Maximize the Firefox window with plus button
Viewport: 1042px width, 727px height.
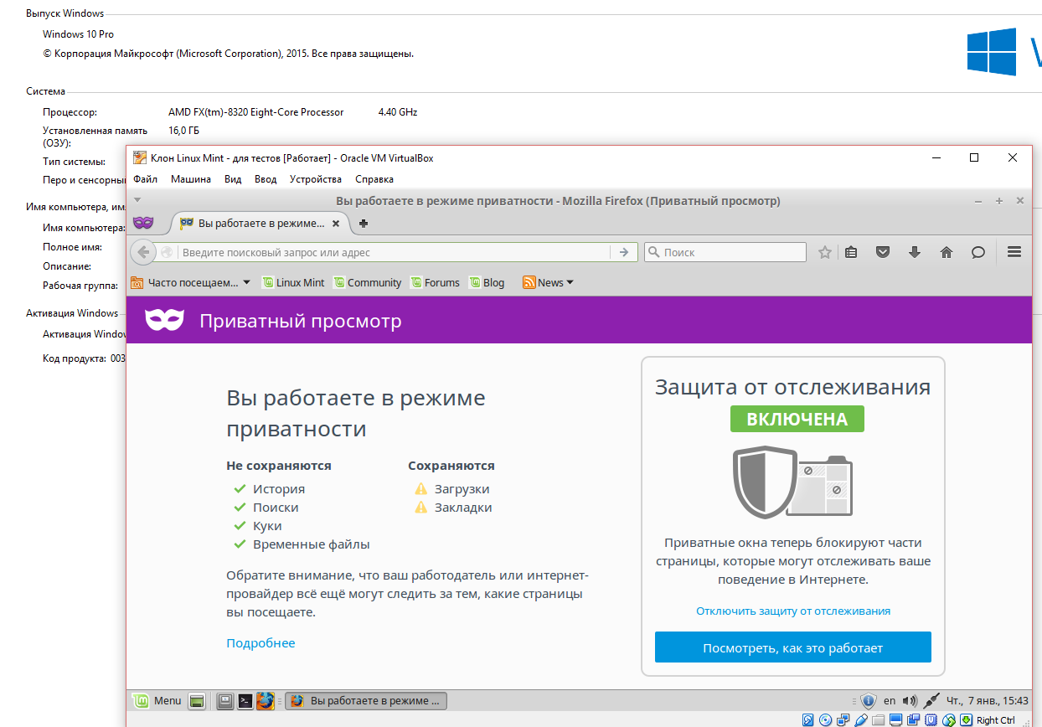coord(998,201)
